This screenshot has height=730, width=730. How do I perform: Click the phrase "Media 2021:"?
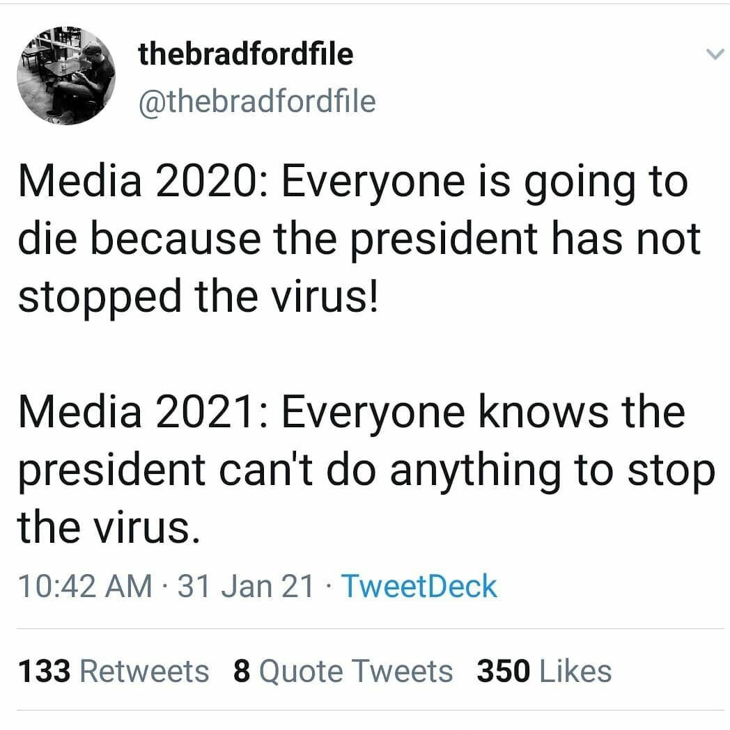tap(139, 412)
